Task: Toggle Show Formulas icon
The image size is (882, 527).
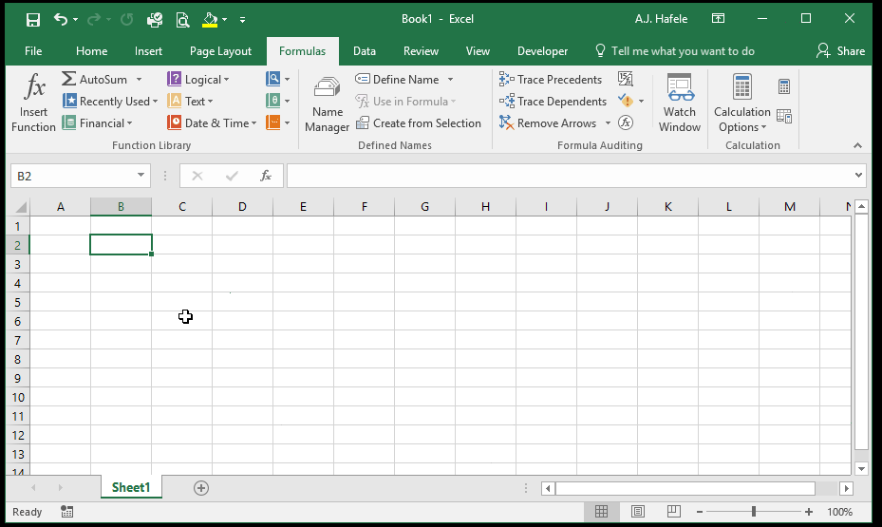Action: tap(626, 79)
